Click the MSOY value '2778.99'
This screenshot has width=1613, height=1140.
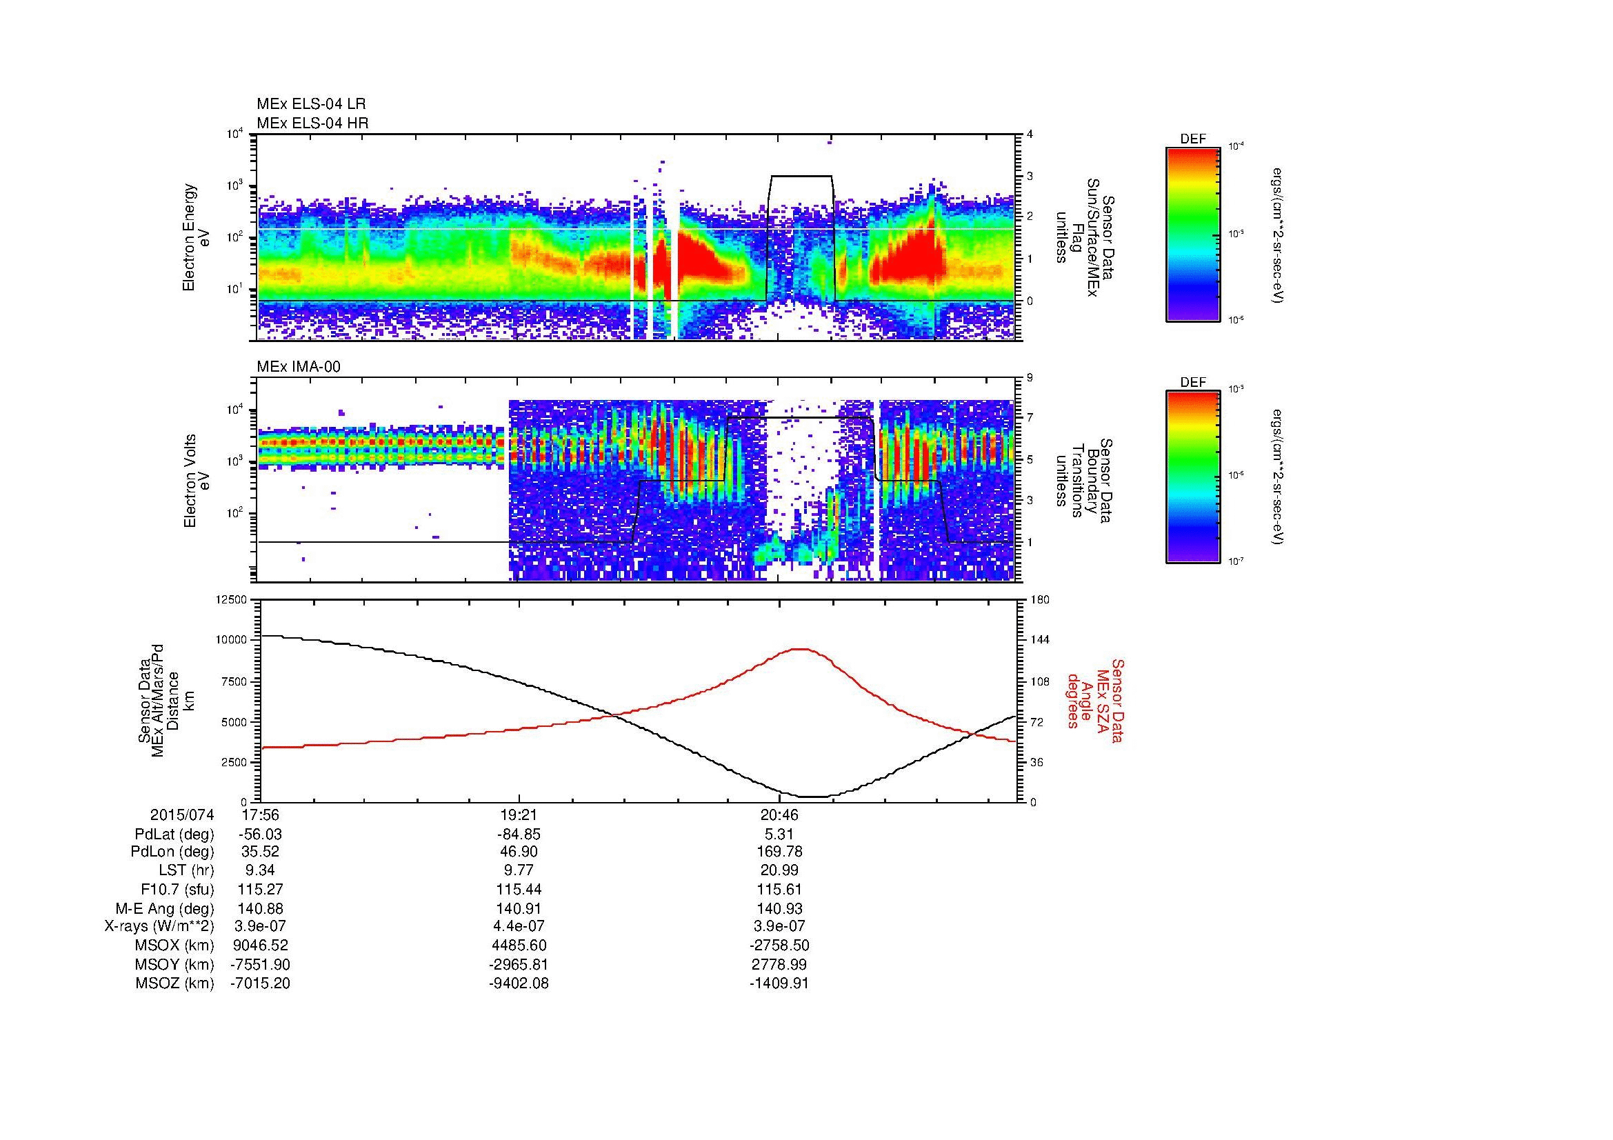point(779,964)
